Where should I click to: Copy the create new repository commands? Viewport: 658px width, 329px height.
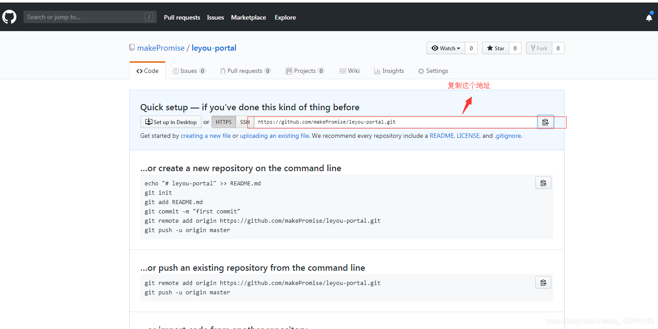coord(543,183)
